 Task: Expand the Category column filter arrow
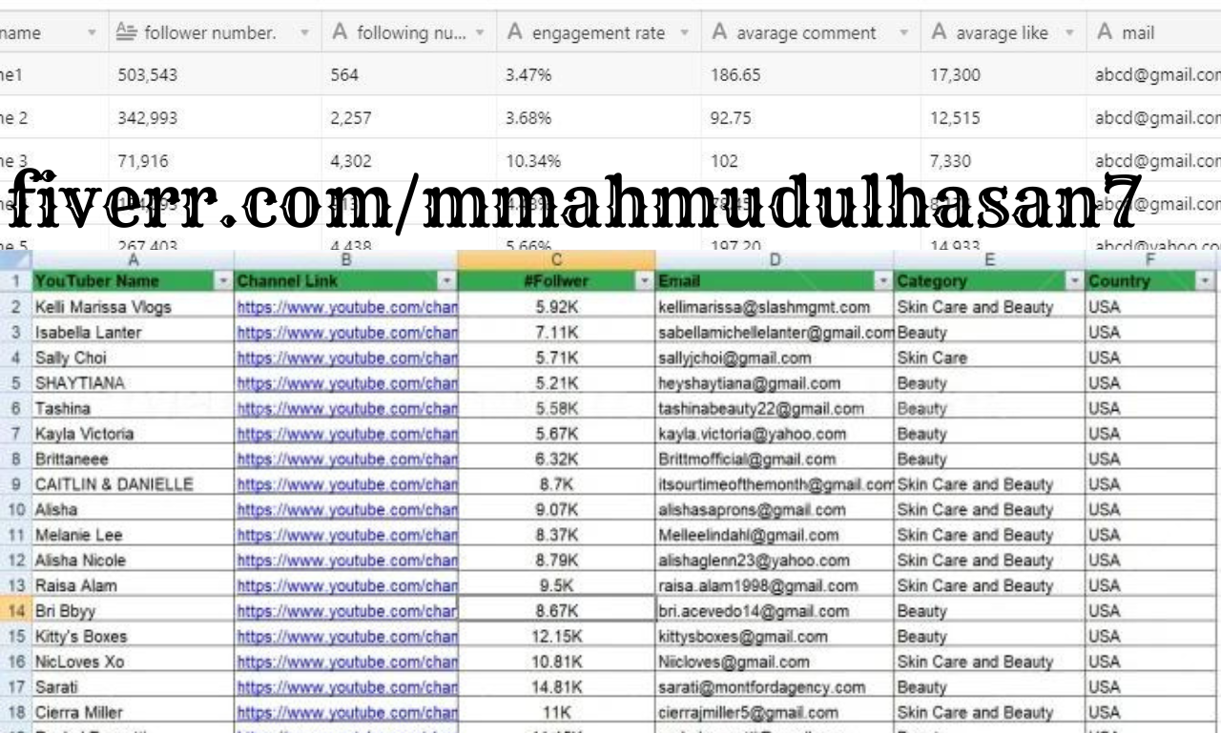coord(1075,281)
